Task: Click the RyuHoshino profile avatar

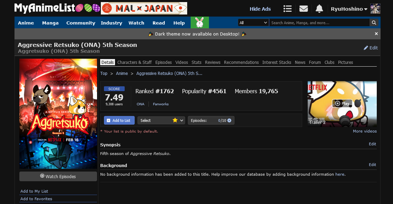Action: (x=375, y=9)
